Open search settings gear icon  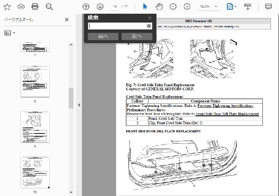[x=149, y=26]
